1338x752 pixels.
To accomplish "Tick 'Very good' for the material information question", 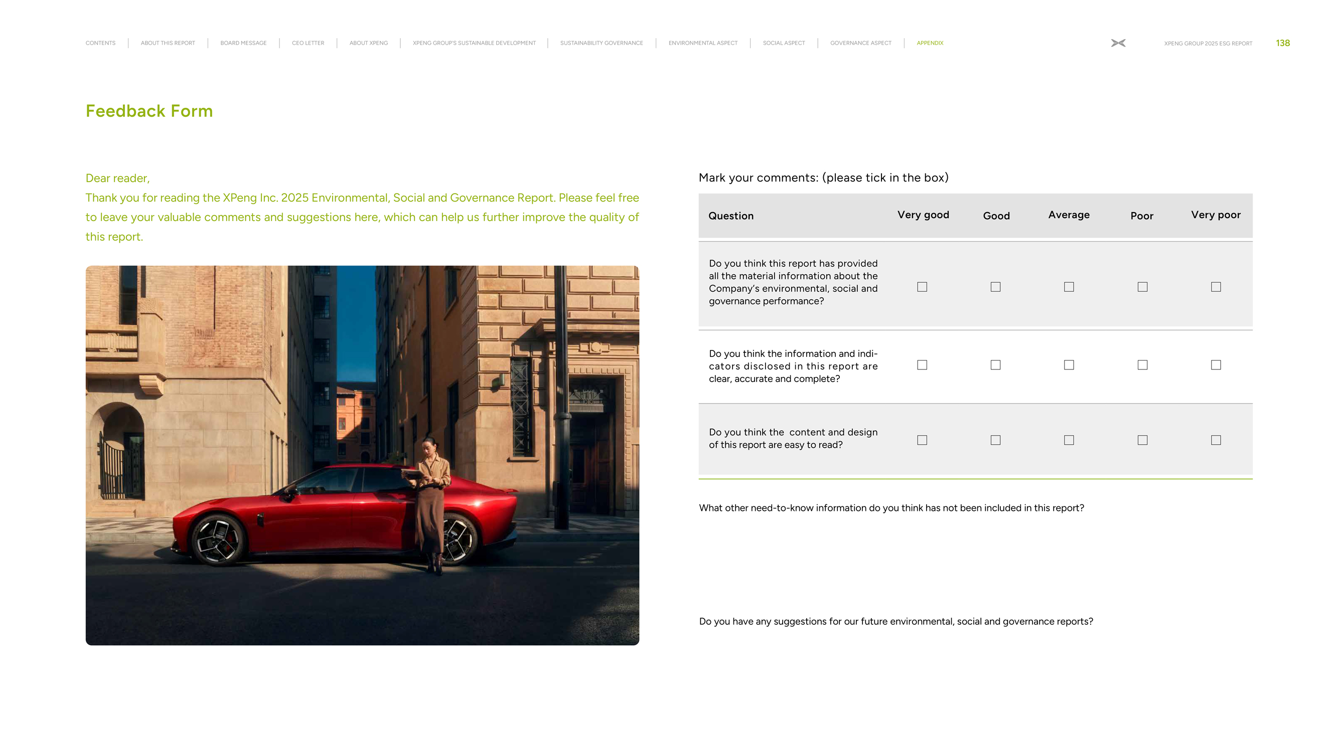I will [922, 287].
